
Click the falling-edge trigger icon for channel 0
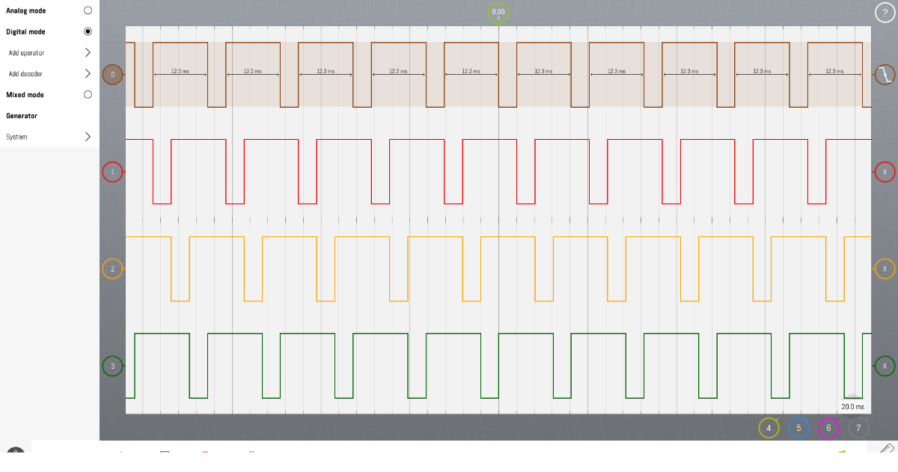pos(885,75)
